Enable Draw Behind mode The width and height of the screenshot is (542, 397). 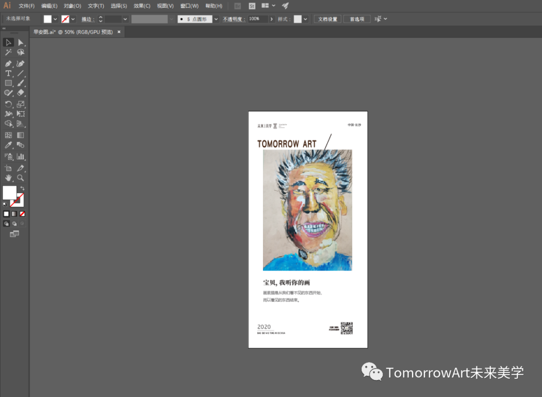14,224
